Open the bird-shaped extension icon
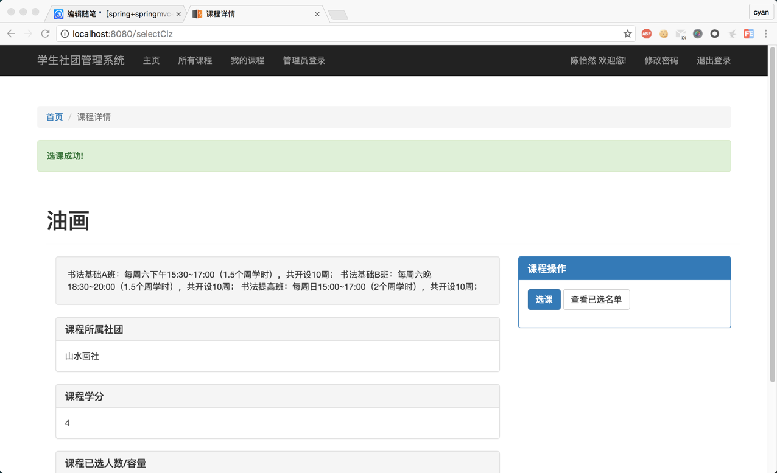 pyautogui.click(x=732, y=34)
